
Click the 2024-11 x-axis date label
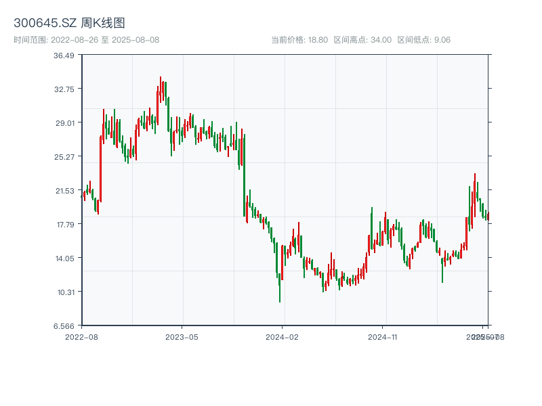[383, 336]
